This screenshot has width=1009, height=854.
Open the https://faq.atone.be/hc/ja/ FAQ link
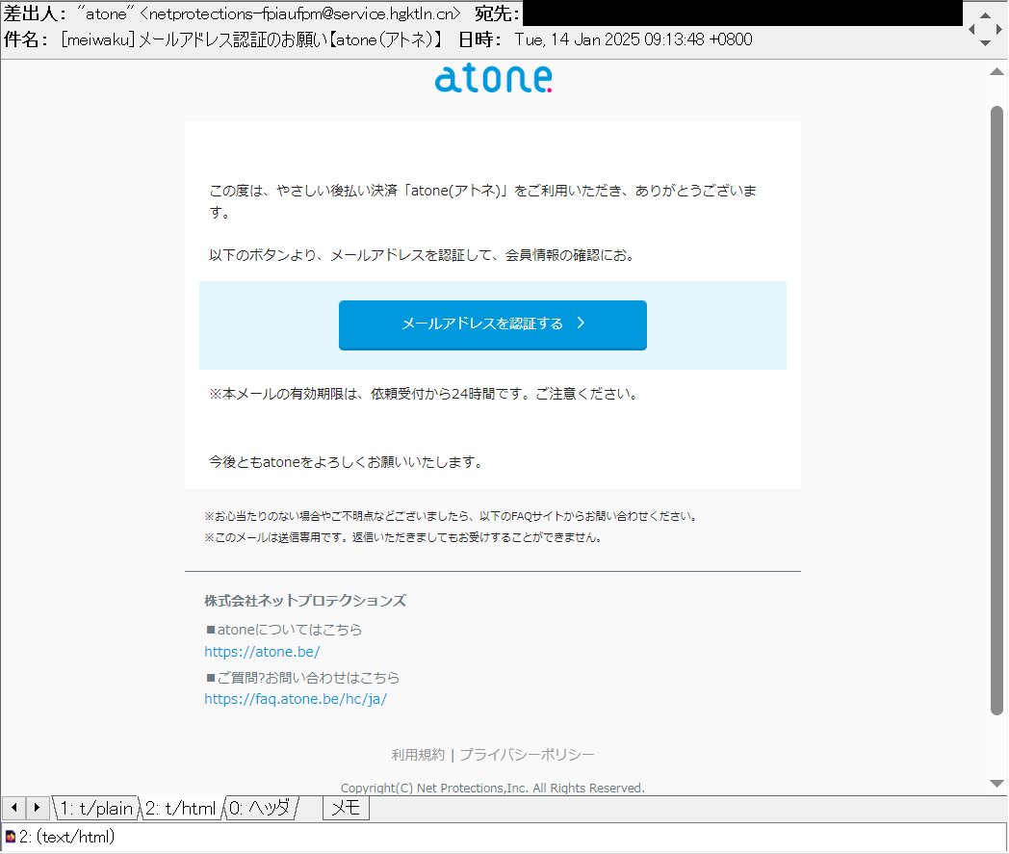[x=296, y=699]
